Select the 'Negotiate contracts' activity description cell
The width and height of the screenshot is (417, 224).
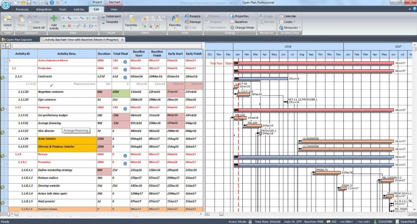point(67,93)
